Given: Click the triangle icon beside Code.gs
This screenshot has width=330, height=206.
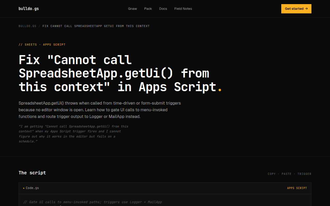Looking at the screenshot, I should click(24, 188).
